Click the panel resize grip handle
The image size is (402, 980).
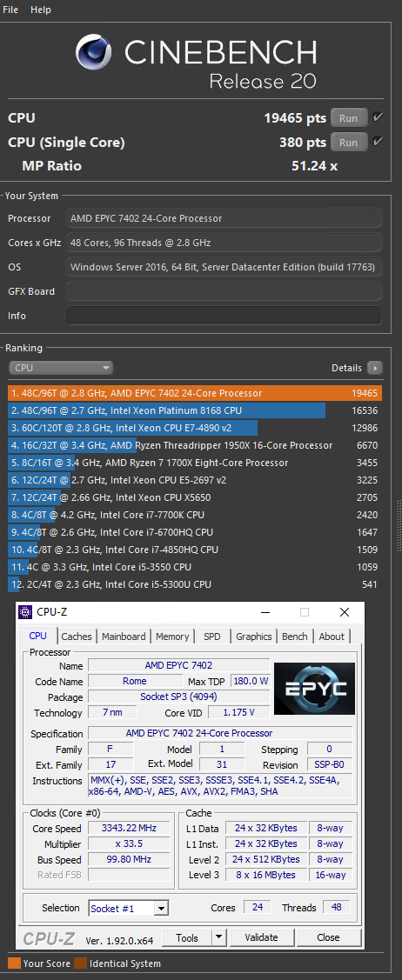(398, 523)
